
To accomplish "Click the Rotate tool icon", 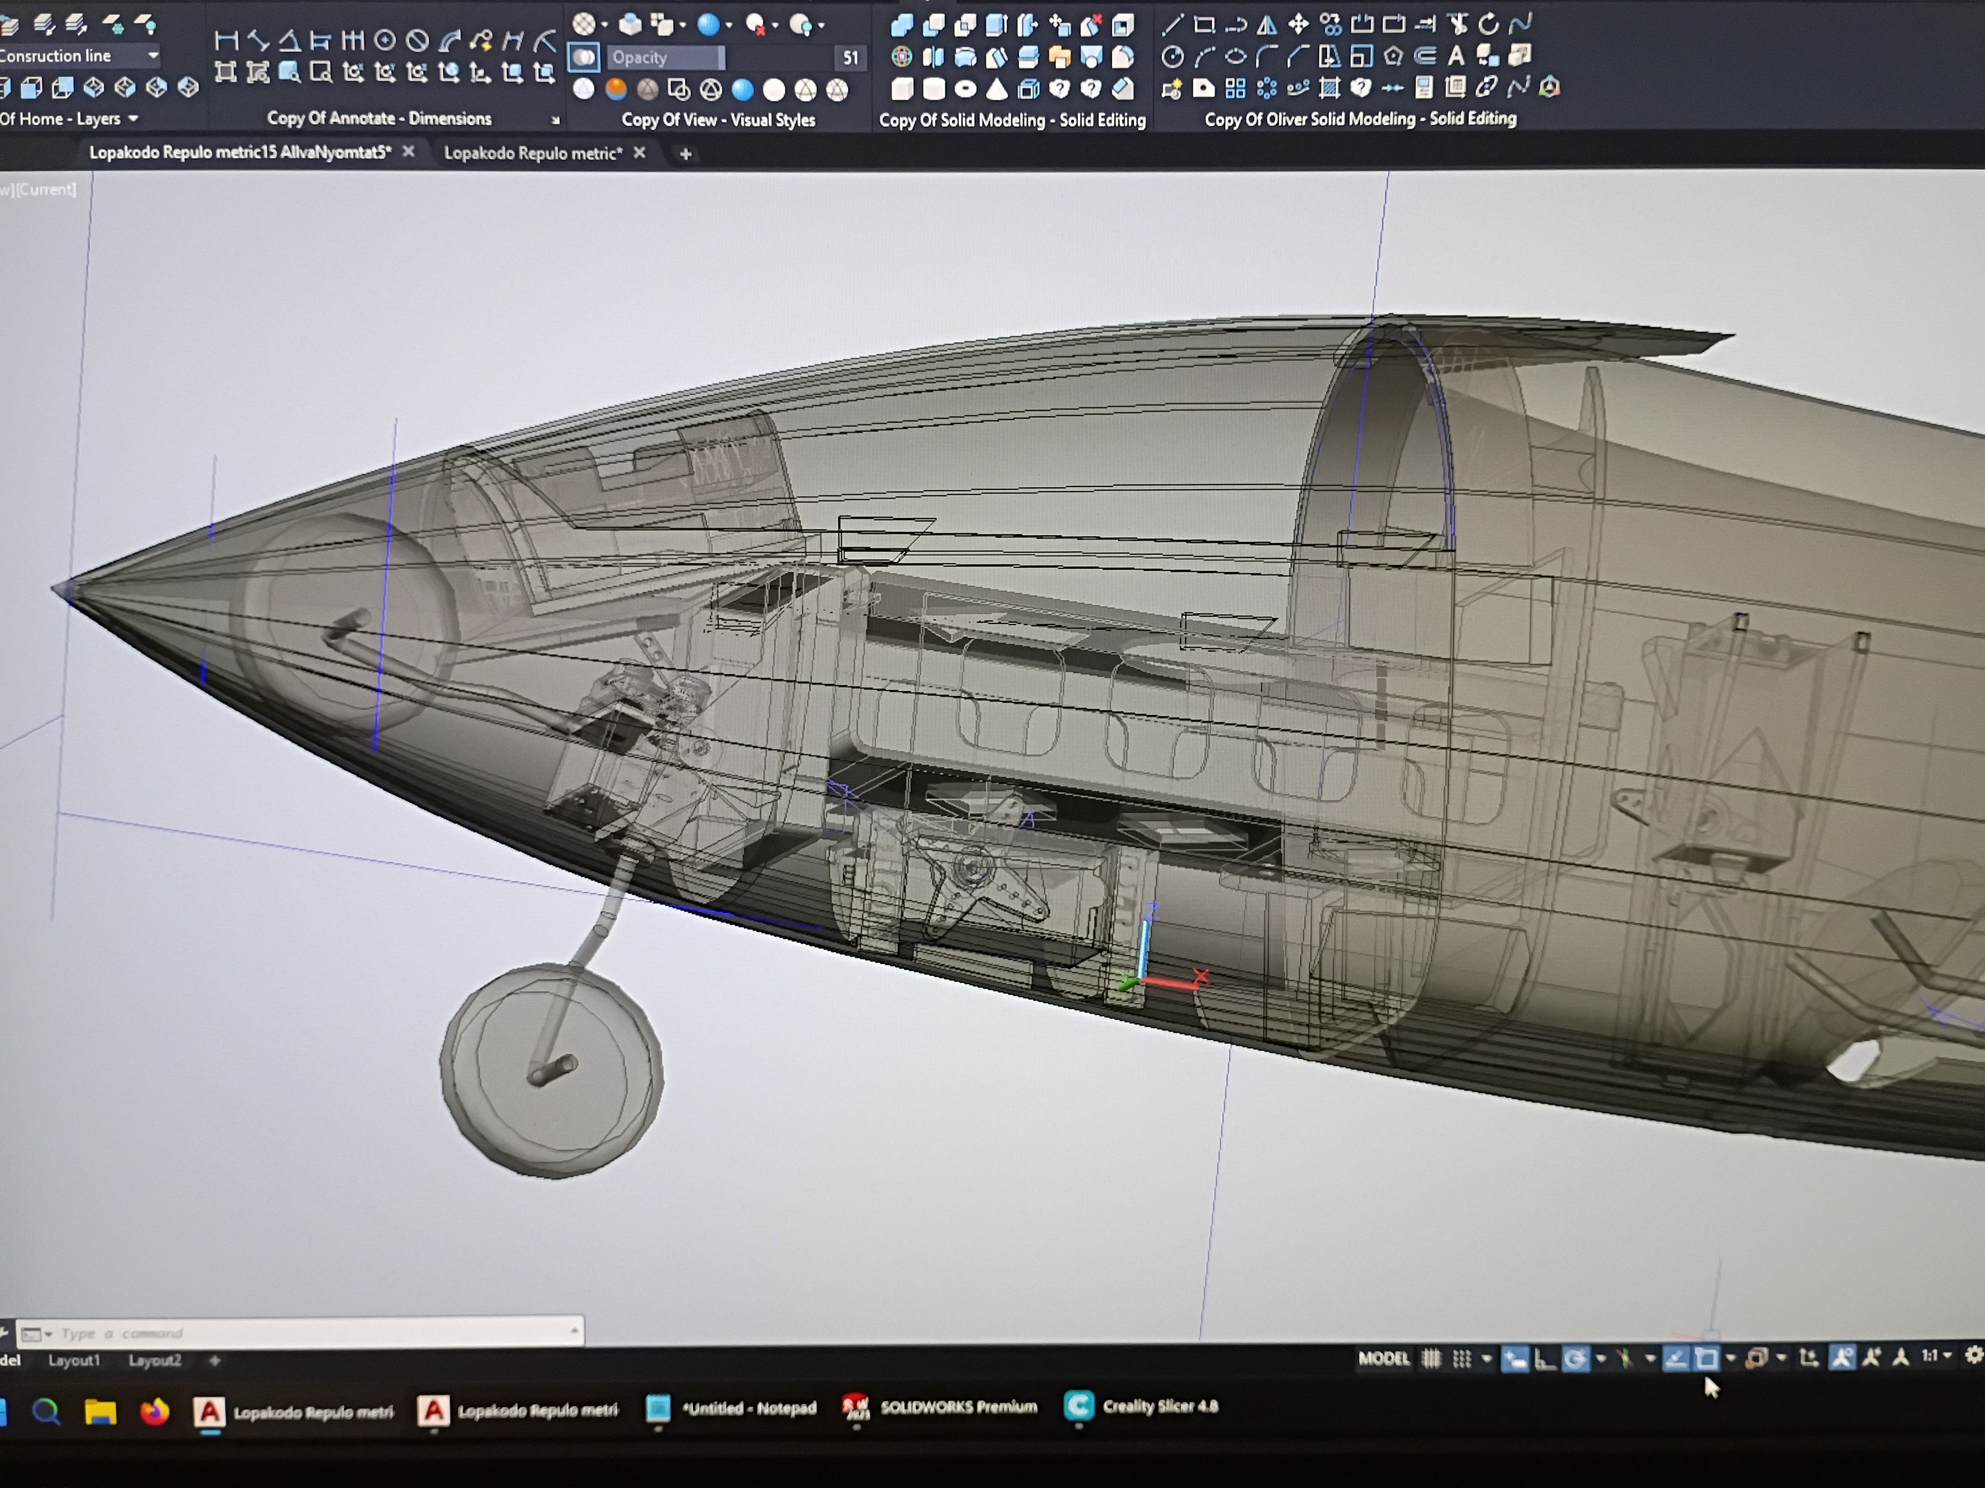I will coord(1488,25).
